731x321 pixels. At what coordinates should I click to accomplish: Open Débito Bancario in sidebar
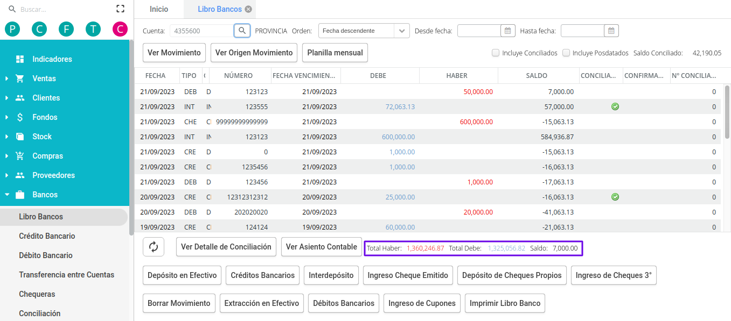pos(46,255)
